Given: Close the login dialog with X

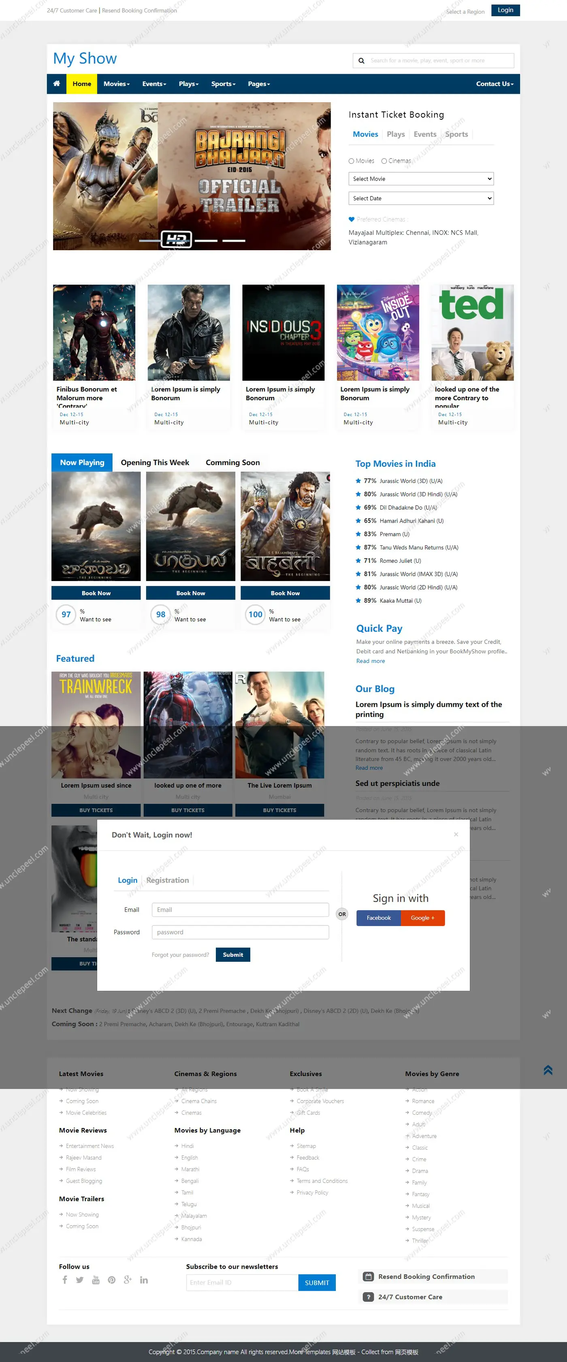Looking at the screenshot, I should point(456,834).
